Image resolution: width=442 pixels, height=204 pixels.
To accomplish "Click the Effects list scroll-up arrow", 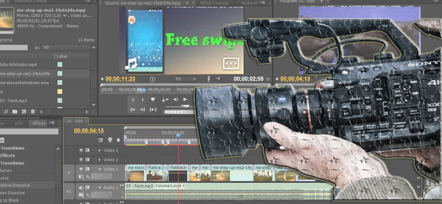I will 58,149.
